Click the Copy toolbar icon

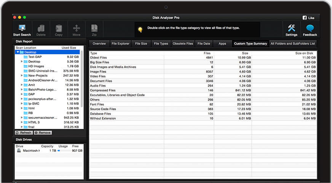coord(59,28)
